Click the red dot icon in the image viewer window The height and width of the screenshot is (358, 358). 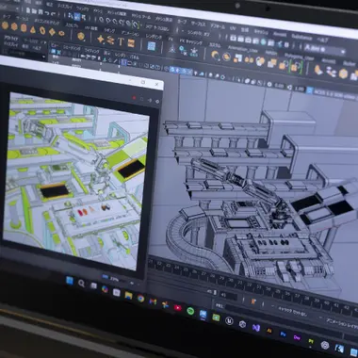[134, 98]
